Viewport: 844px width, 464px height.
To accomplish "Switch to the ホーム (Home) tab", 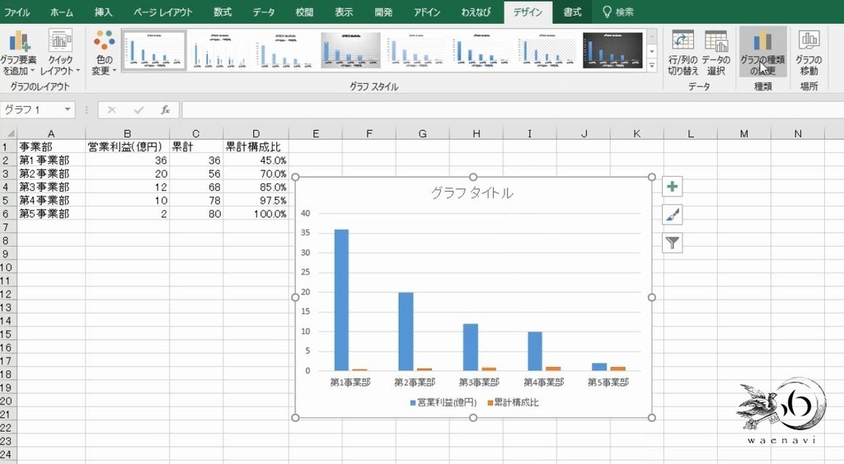I will [61, 12].
